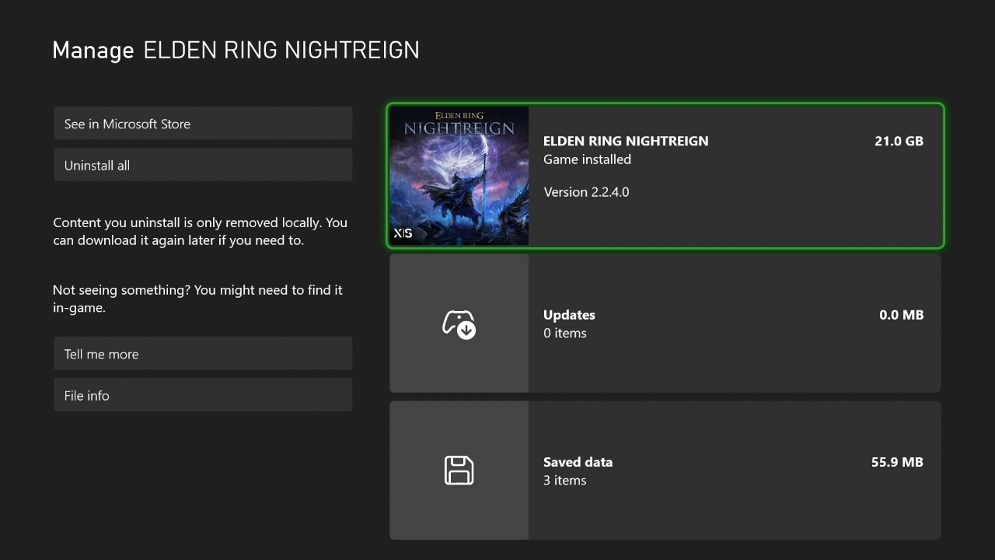995x560 pixels.
Task: Click Uninstall all
Action: click(x=202, y=164)
